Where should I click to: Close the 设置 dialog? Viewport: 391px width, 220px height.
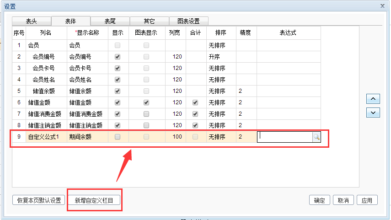point(382,6)
